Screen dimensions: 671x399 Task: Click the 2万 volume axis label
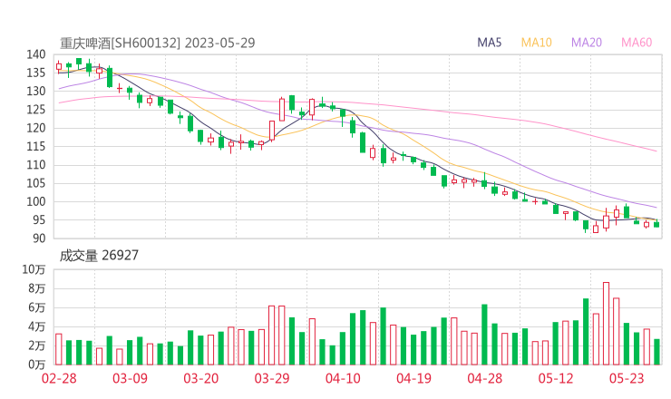pyautogui.click(x=37, y=345)
